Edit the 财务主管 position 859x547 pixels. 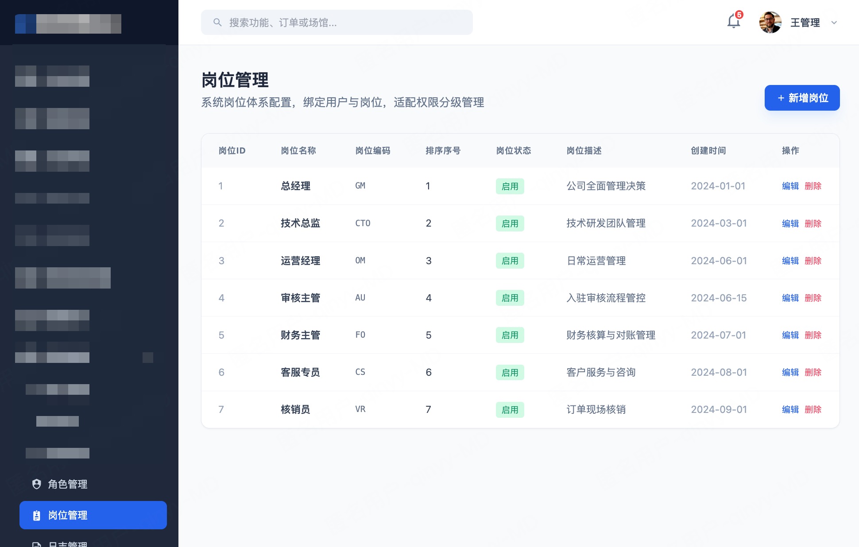click(x=790, y=335)
